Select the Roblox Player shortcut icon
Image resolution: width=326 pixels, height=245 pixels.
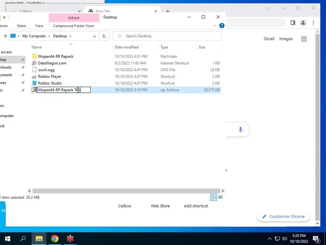pyautogui.click(x=34, y=77)
